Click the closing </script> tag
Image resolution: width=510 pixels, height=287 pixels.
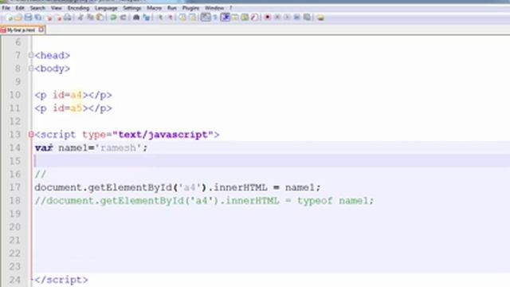coord(61,280)
